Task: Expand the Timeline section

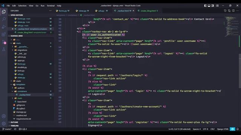Action: (x=14, y=126)
